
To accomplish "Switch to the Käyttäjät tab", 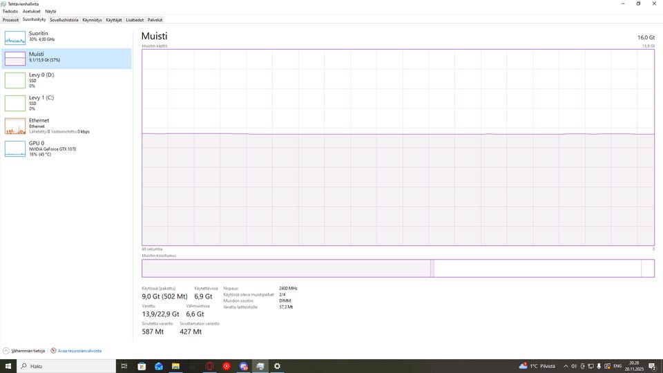I will tap(114, 20).
